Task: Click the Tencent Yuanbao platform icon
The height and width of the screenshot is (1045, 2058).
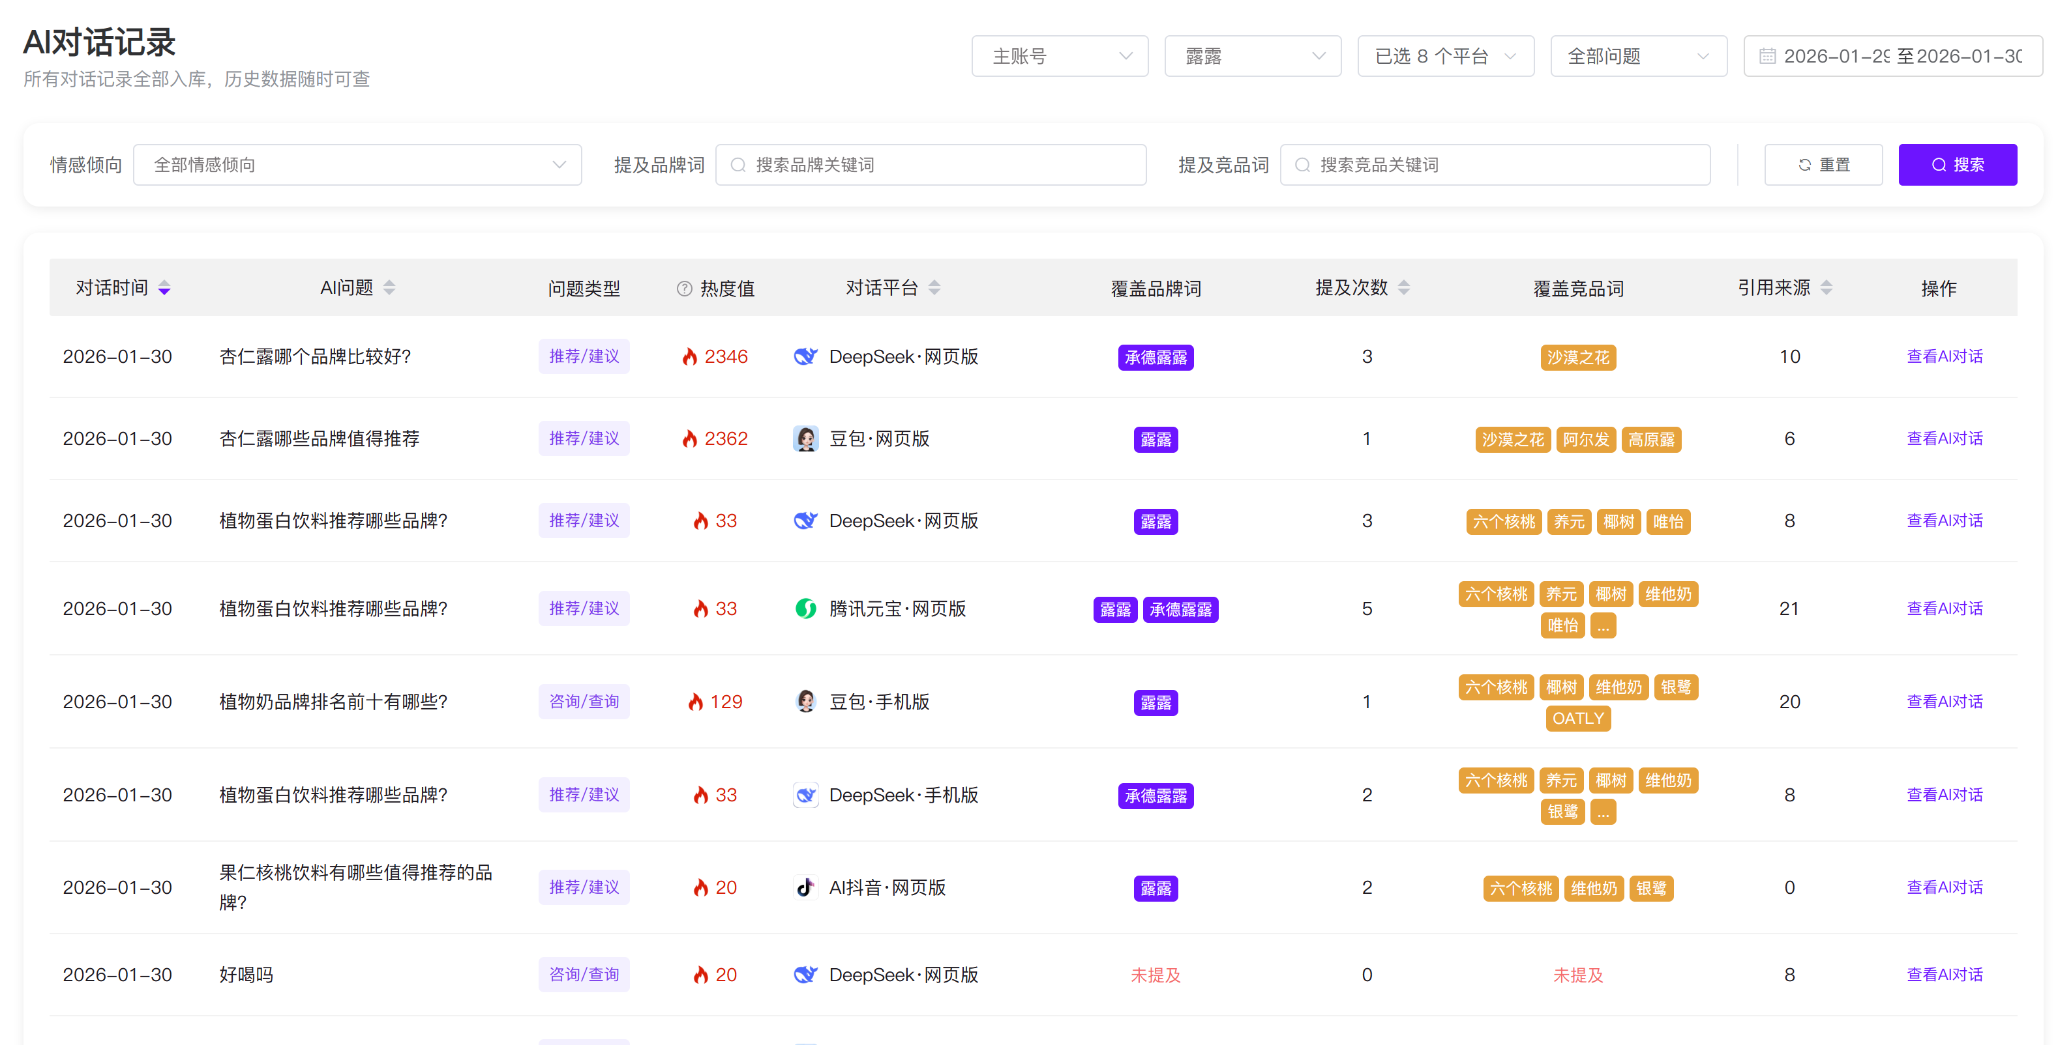Action: [x=805, y=609]
